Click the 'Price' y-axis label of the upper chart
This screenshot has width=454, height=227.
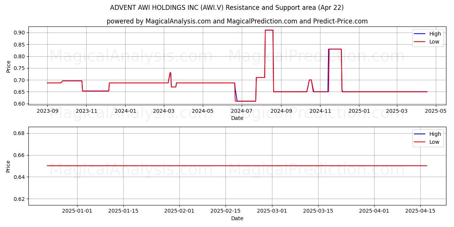9,65
